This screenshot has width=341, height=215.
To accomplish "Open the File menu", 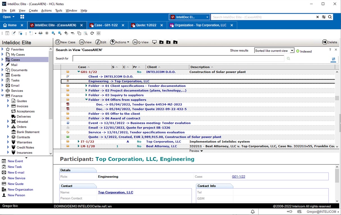I will coord(4,10).
